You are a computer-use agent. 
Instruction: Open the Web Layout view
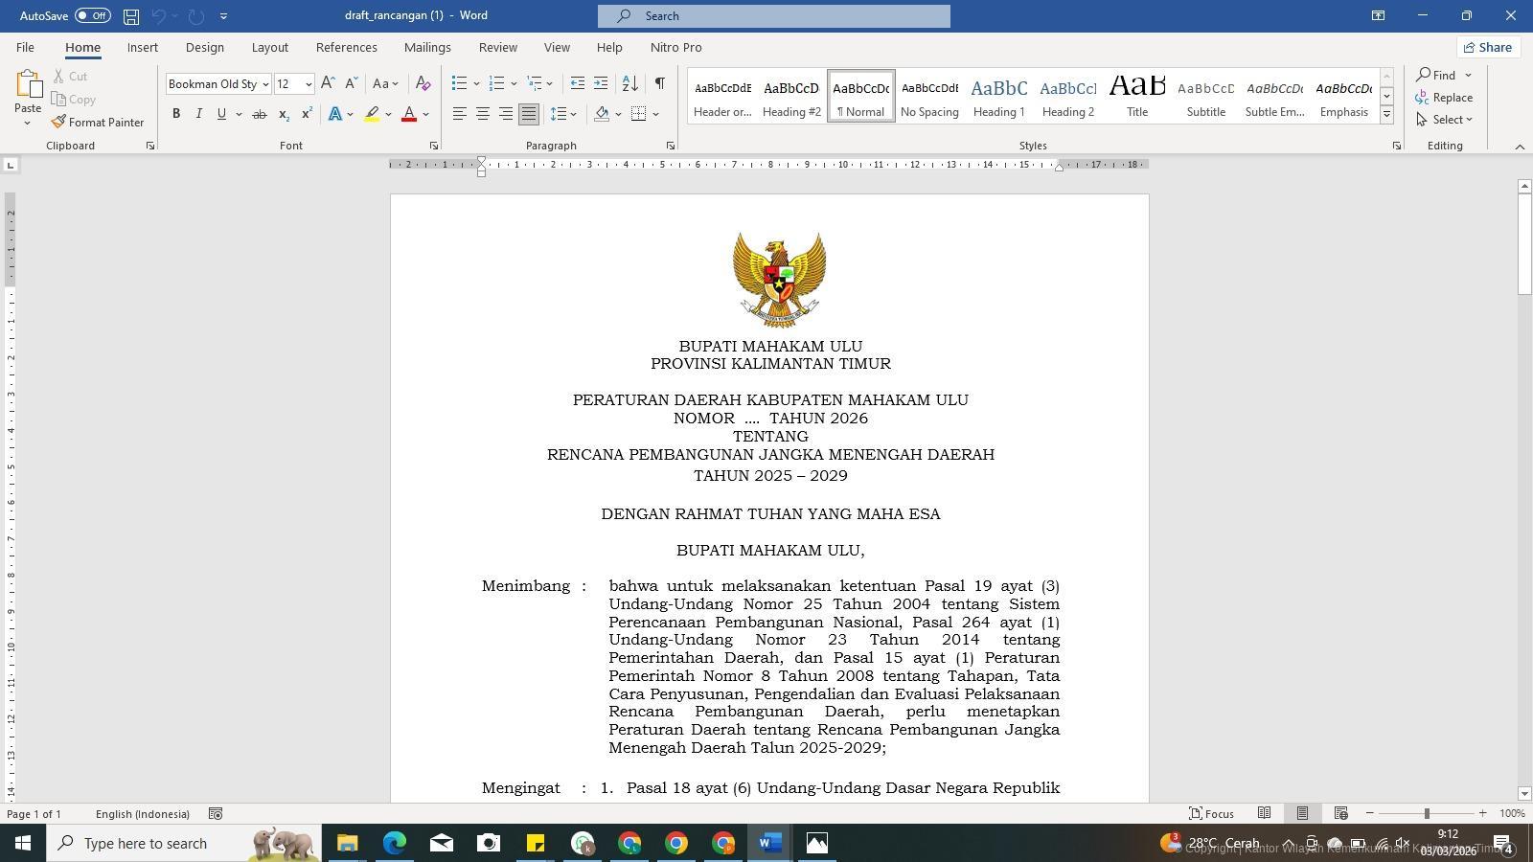point(1340,813)
